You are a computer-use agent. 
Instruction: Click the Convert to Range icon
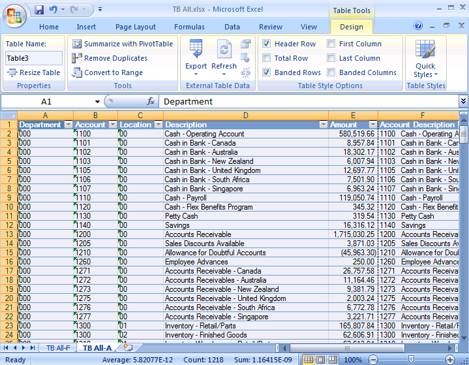(x=77, y=72)
